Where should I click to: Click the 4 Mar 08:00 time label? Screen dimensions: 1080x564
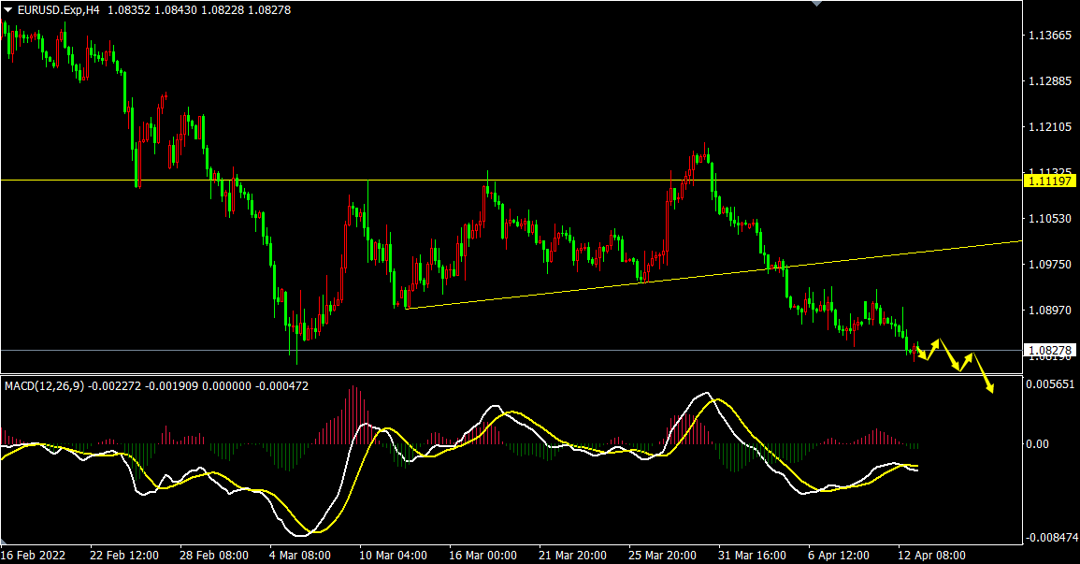coord(300,554)
